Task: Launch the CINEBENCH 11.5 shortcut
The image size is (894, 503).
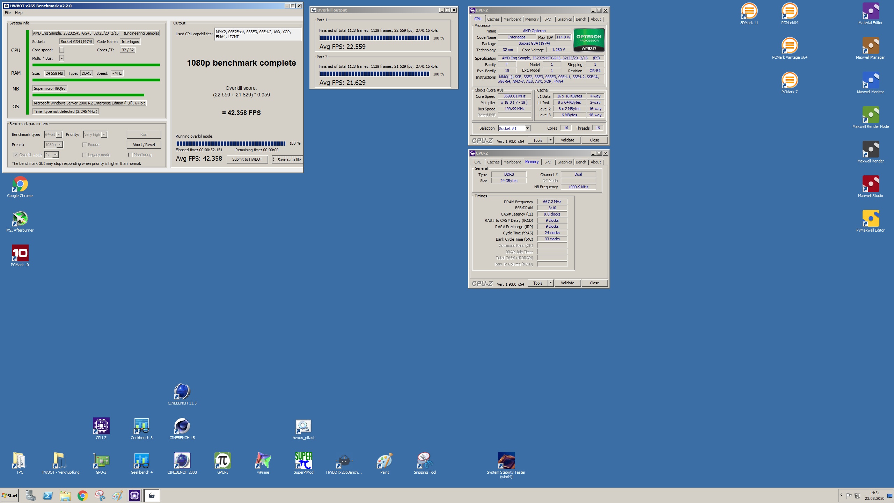Action: click(x=182, y=394)
